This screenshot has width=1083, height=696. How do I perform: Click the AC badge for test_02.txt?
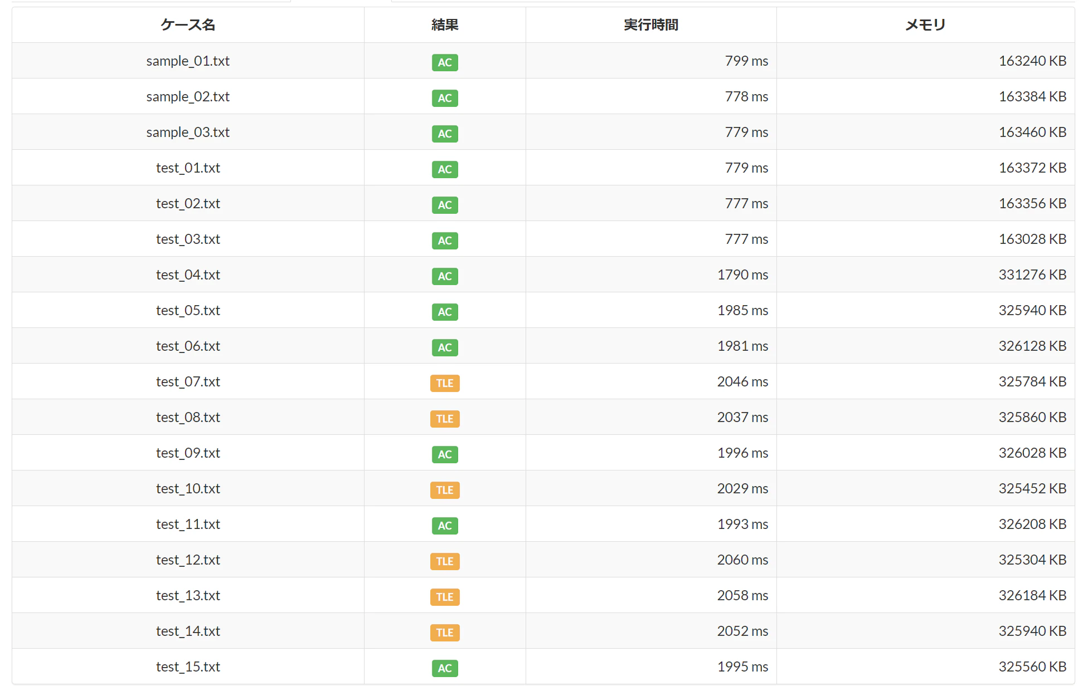click(x=445, y=205)
